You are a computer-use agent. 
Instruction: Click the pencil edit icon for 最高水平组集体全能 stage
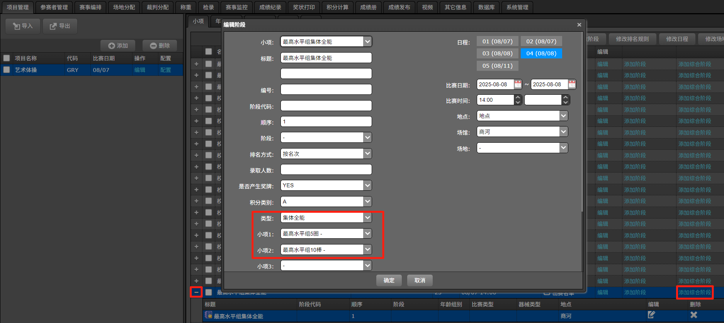point(651,315)
